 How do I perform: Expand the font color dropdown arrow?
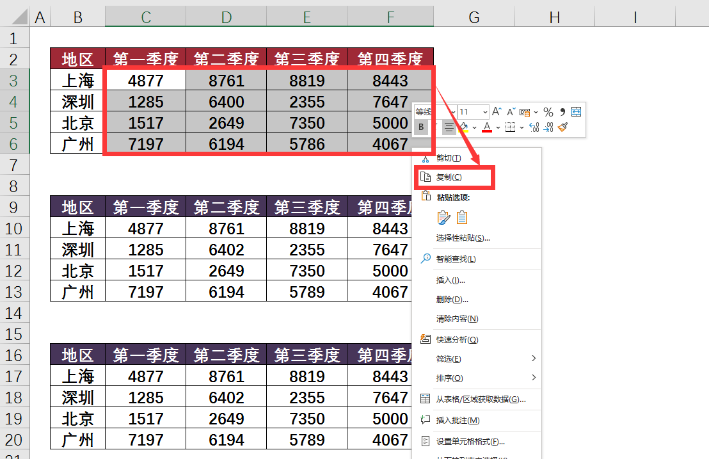[498, 127]
